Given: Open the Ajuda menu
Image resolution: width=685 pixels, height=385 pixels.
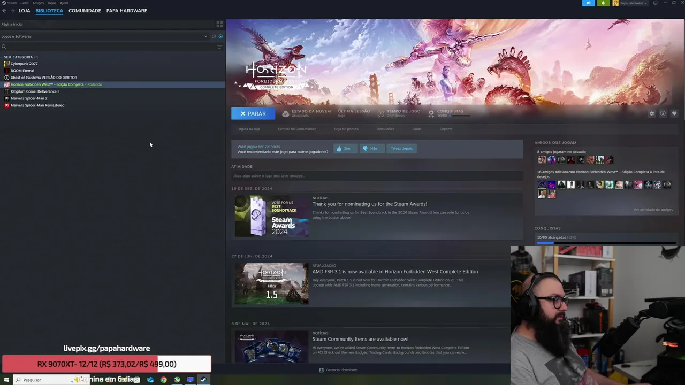Looking at the screenshot, I should (x=64, y=3).
